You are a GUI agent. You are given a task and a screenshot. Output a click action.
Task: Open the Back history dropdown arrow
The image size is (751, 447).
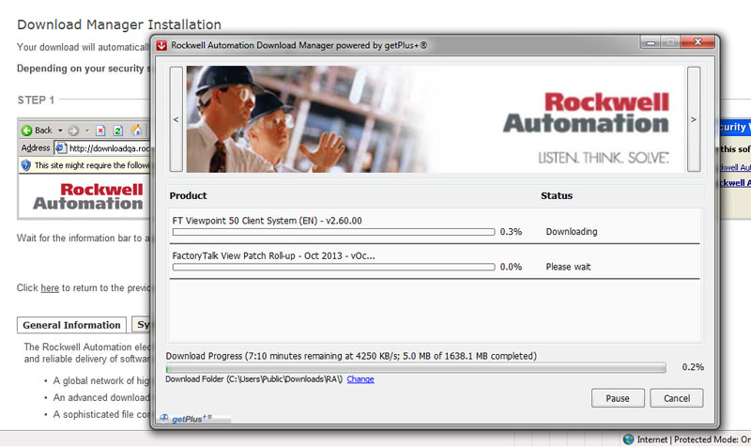(x=60, y=131)
